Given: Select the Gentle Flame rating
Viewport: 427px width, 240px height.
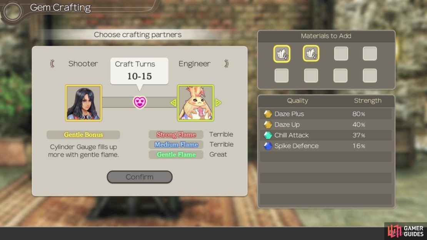Looking at the screenshot, I should click(x=176, y=155).
